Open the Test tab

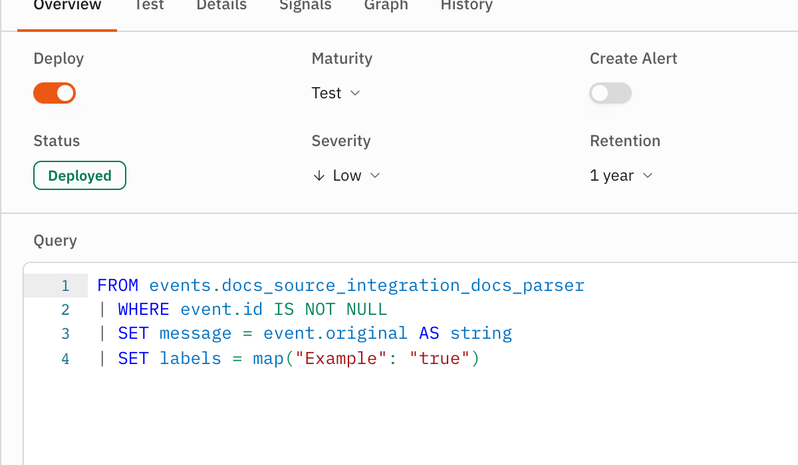pyautogui.click(x=149, y=5)
